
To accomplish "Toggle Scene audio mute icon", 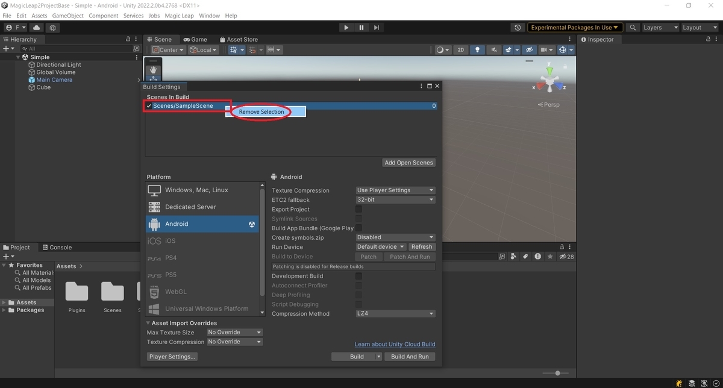I will coord(494,50).
